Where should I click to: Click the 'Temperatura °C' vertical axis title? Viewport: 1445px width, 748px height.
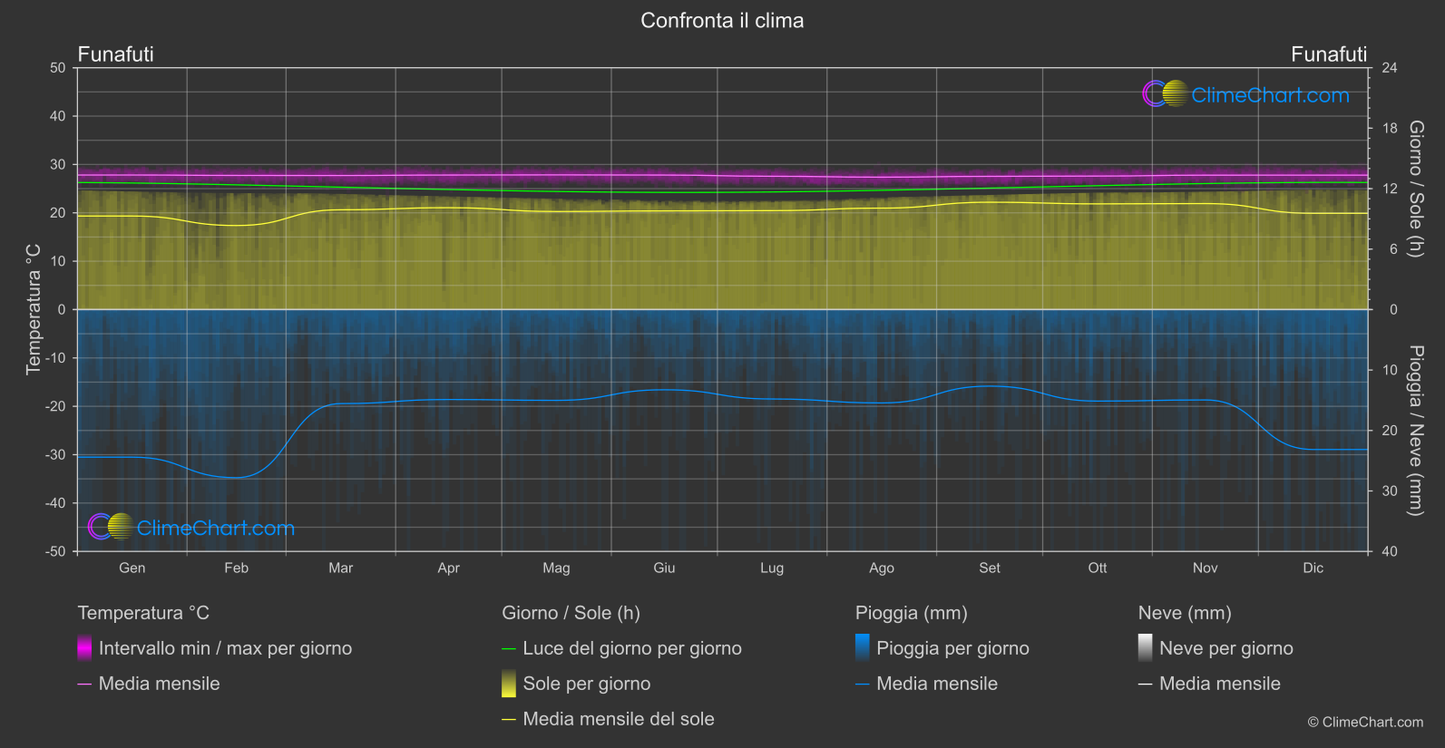click(34, 309)
